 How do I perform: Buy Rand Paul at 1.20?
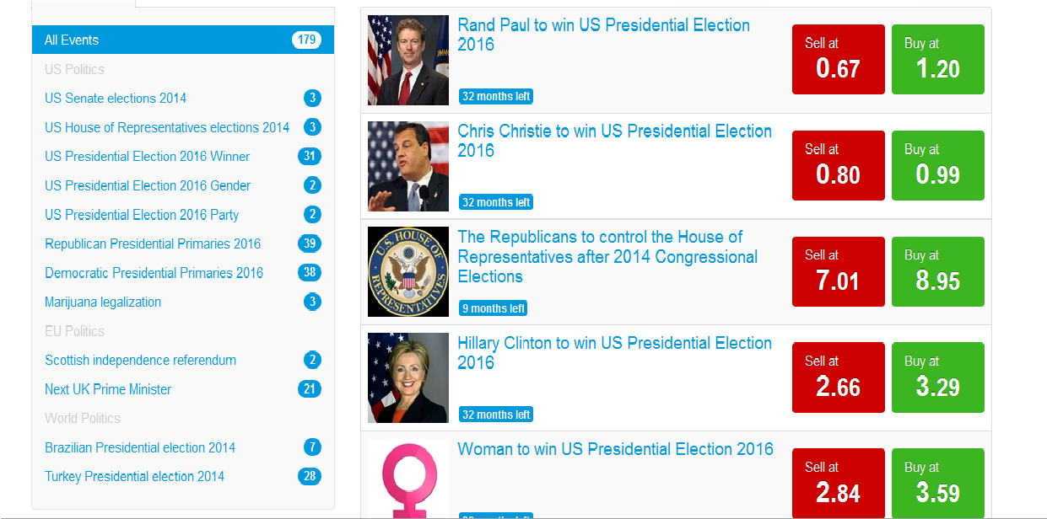tap(937, 60)
